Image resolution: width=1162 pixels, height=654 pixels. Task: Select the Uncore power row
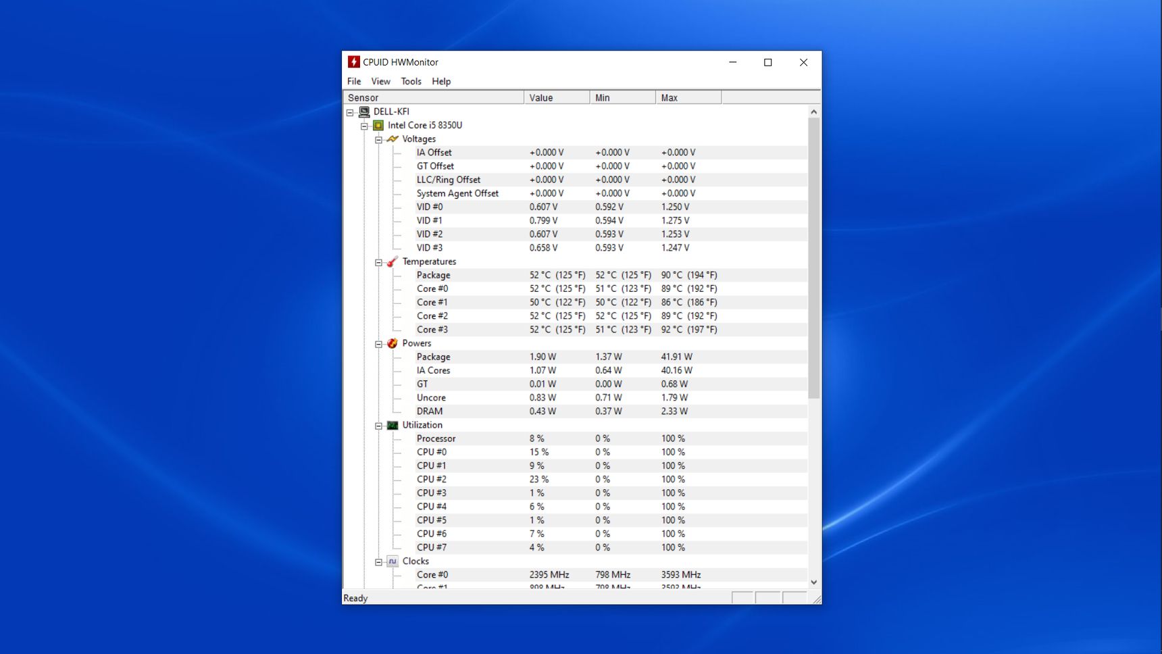point(611,398)
